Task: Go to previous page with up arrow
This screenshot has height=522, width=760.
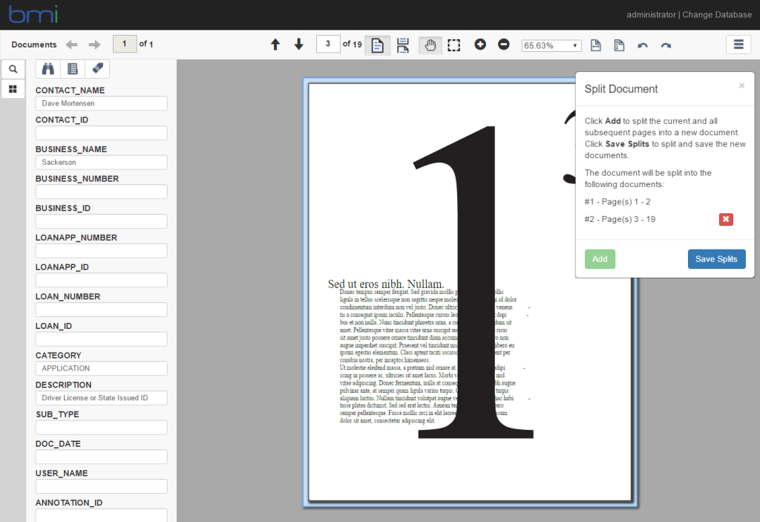Action: [275, 45]
